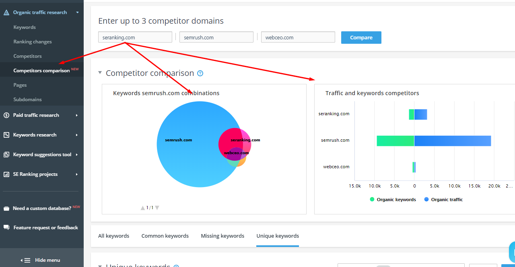Collapse the Competitor comparison panel triangle

[x=100, y=73]
